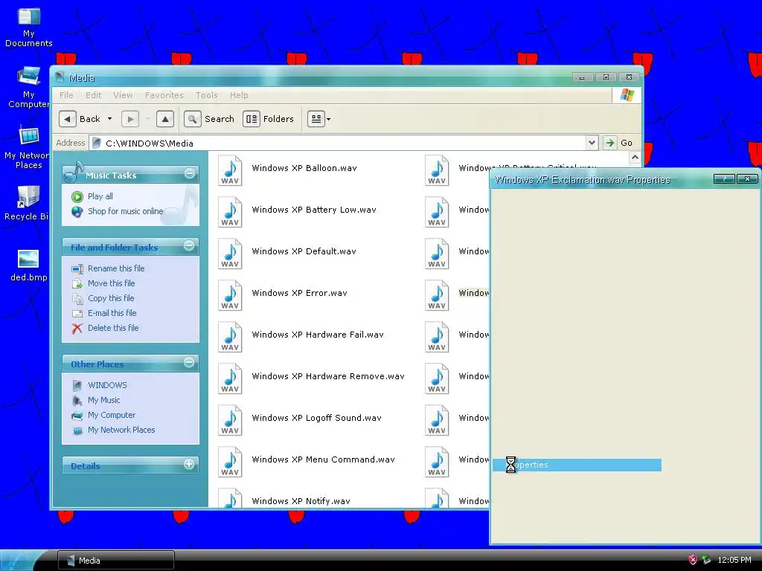The image size is (762, 571).
Task: Collapse the Other Places panel
Action: click(189, 362)
